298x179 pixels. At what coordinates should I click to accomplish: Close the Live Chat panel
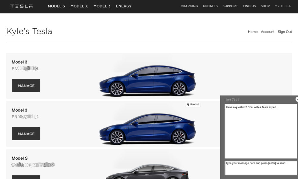pos(297,99)
